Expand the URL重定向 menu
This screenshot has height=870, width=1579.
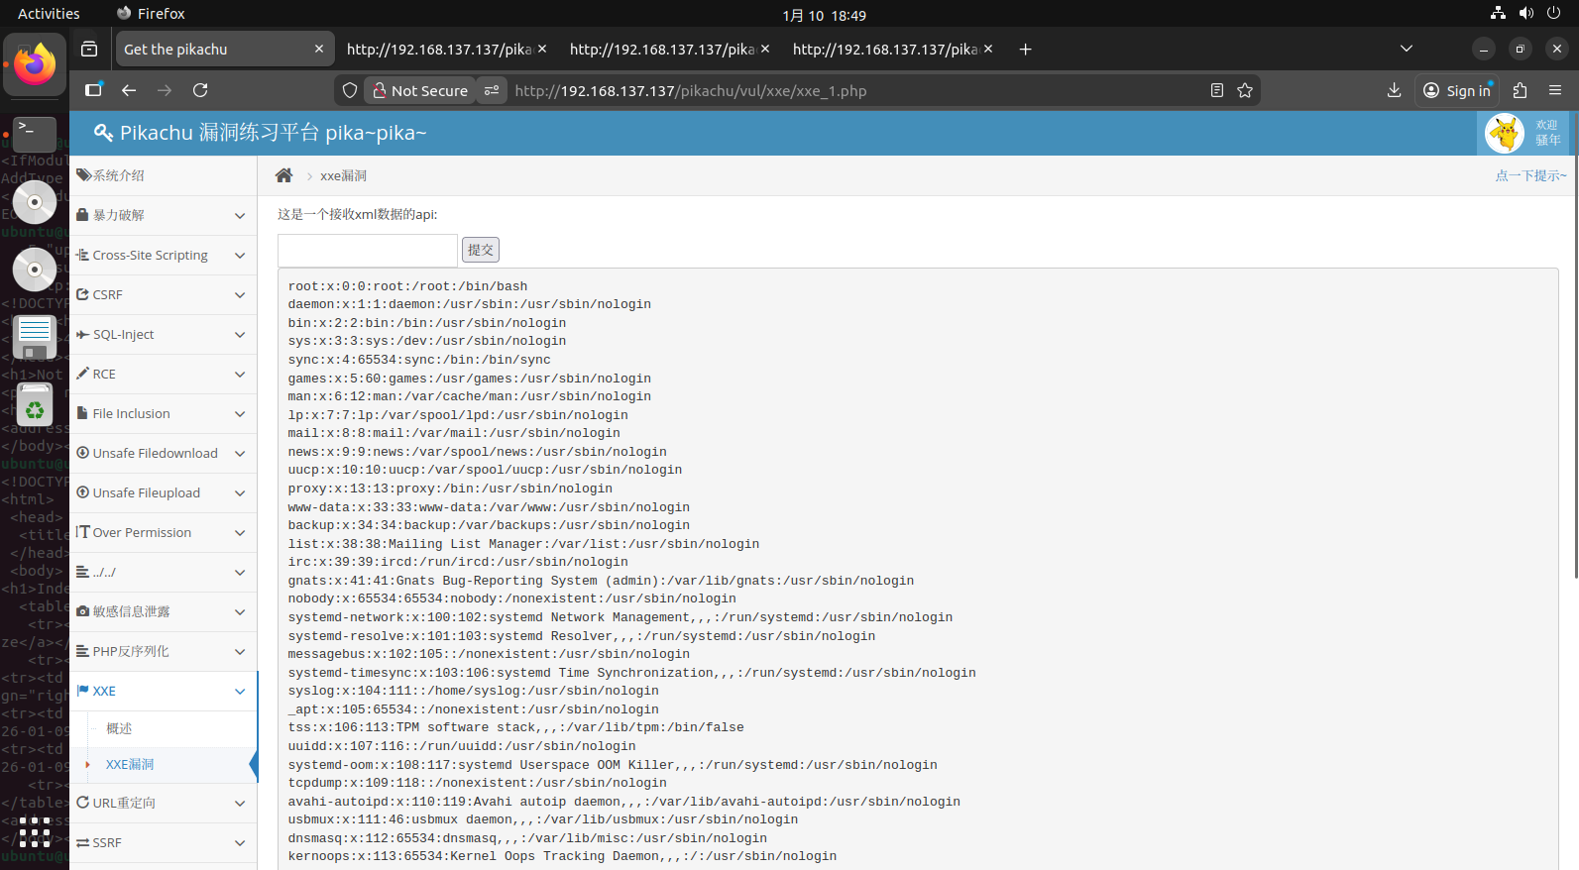[164, 803]
